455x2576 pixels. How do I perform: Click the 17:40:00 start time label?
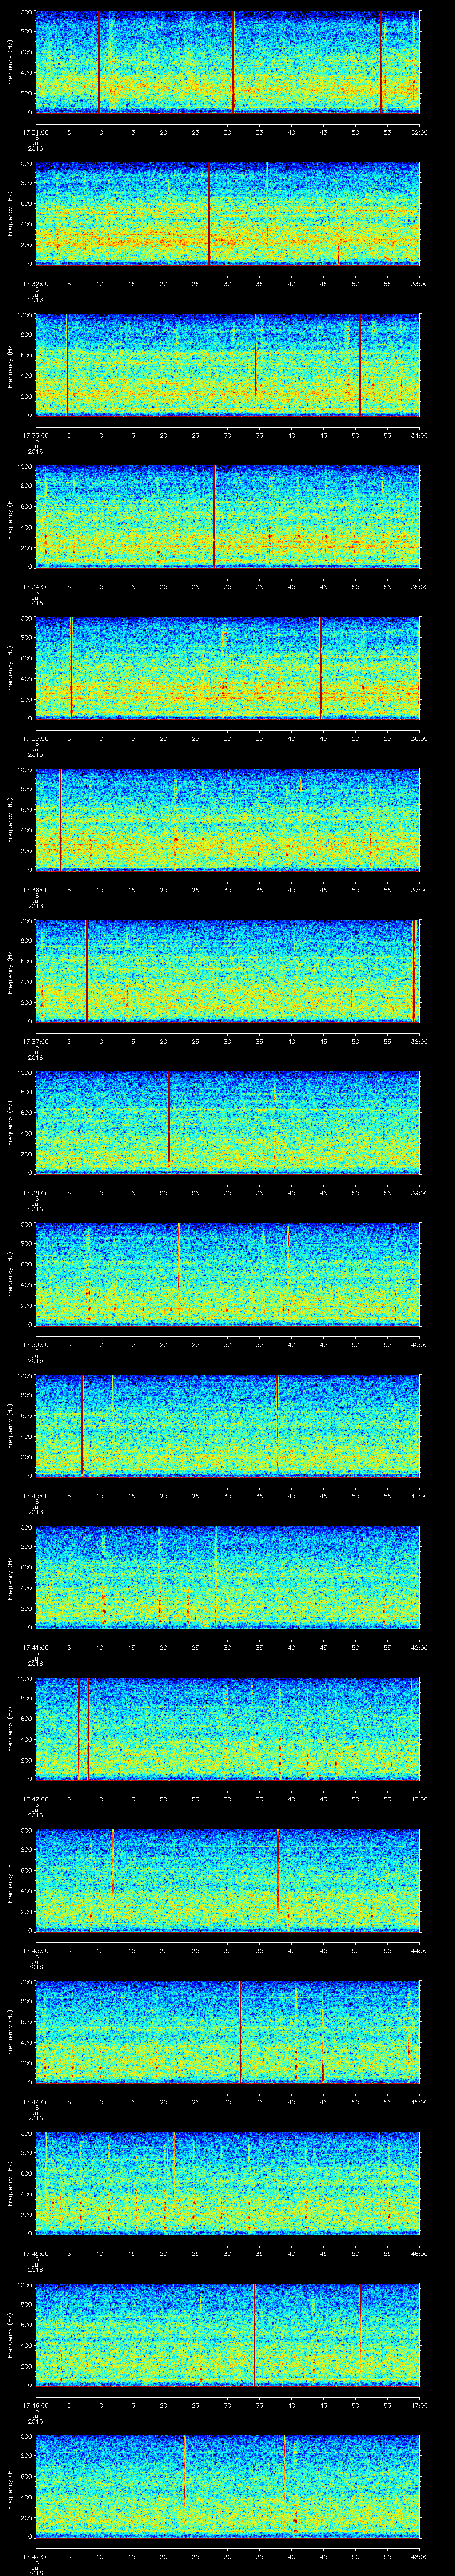point(36,1495)
